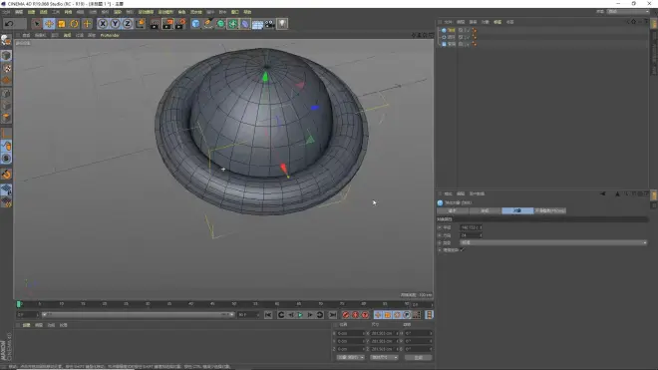This screenshot has width=658, height=370.
Task: Click the purple Deformer icon
Action: (x=245, y=24)
